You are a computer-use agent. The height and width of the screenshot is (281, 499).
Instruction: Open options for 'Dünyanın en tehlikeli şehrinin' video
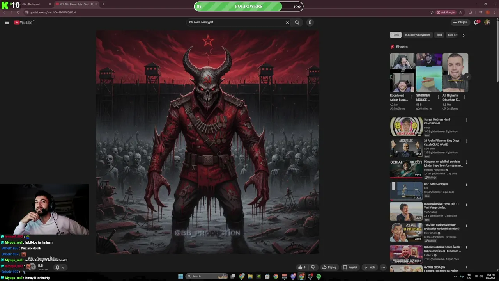point(466,162)
